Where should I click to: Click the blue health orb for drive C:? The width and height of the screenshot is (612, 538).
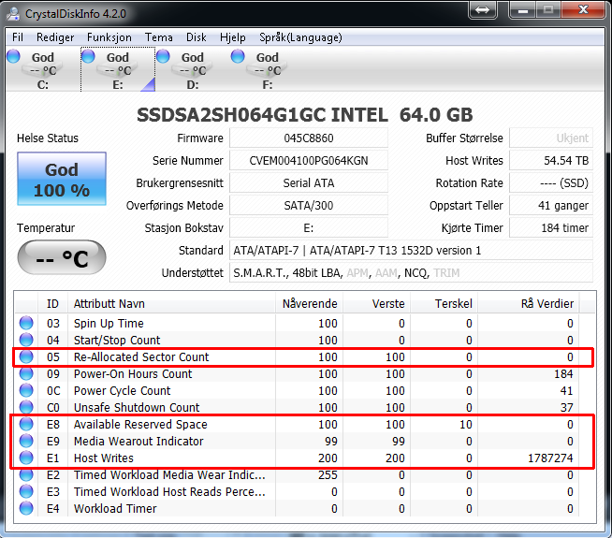[x=13, y=56]
